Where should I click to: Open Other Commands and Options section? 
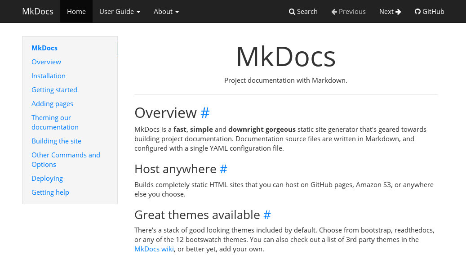coord(66,160)
